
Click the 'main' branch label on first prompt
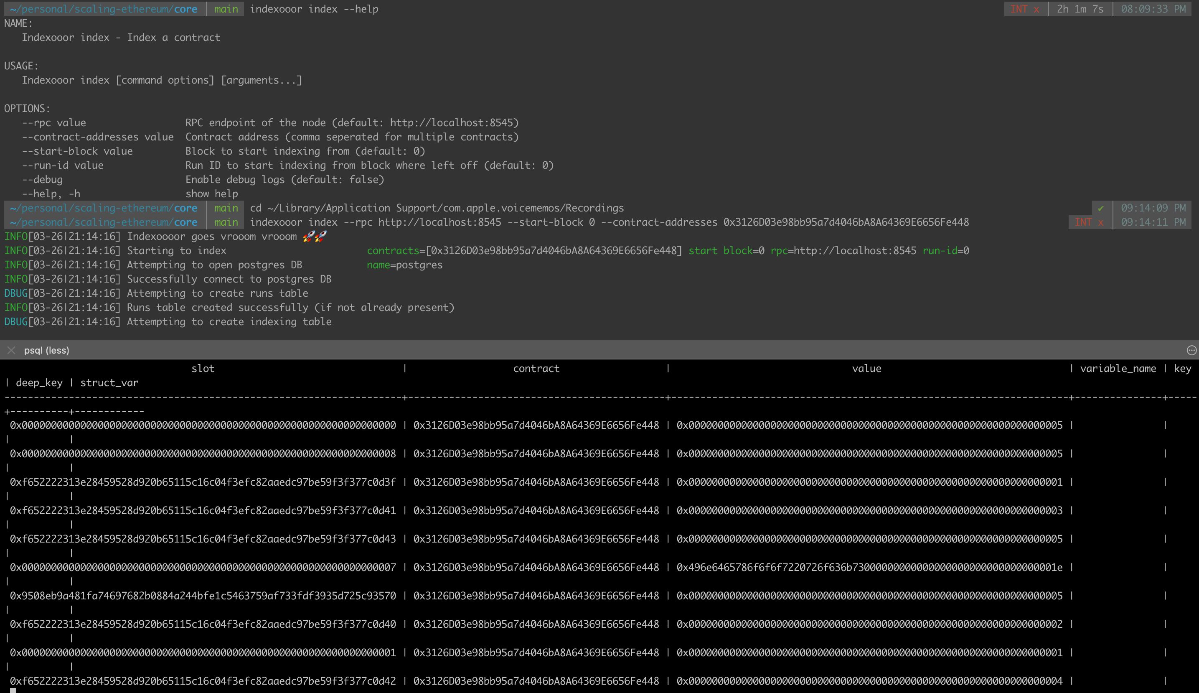pyautogui.click(x=226, y=9)
